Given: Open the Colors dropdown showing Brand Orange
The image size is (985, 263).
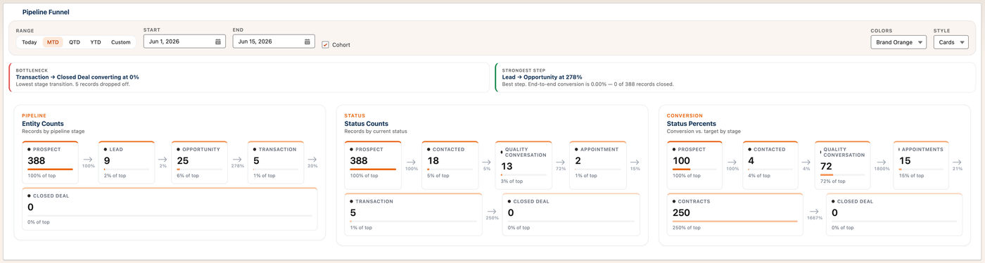Looking at the screenshot, I should 898,42.
